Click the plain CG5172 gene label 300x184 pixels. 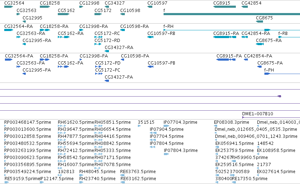tap(103, 11)
